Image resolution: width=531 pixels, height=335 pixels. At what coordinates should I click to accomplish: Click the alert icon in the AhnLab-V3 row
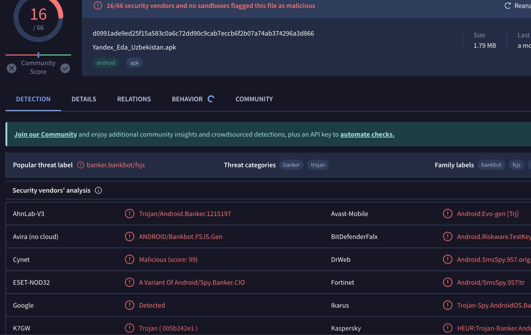point(129,214)
